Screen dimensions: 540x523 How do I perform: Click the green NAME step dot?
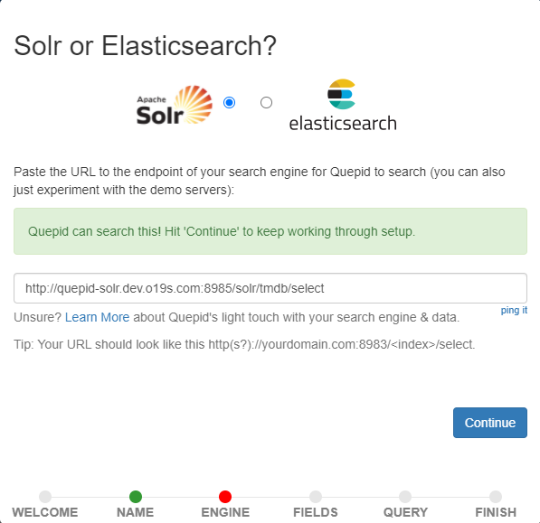(136, 497)
